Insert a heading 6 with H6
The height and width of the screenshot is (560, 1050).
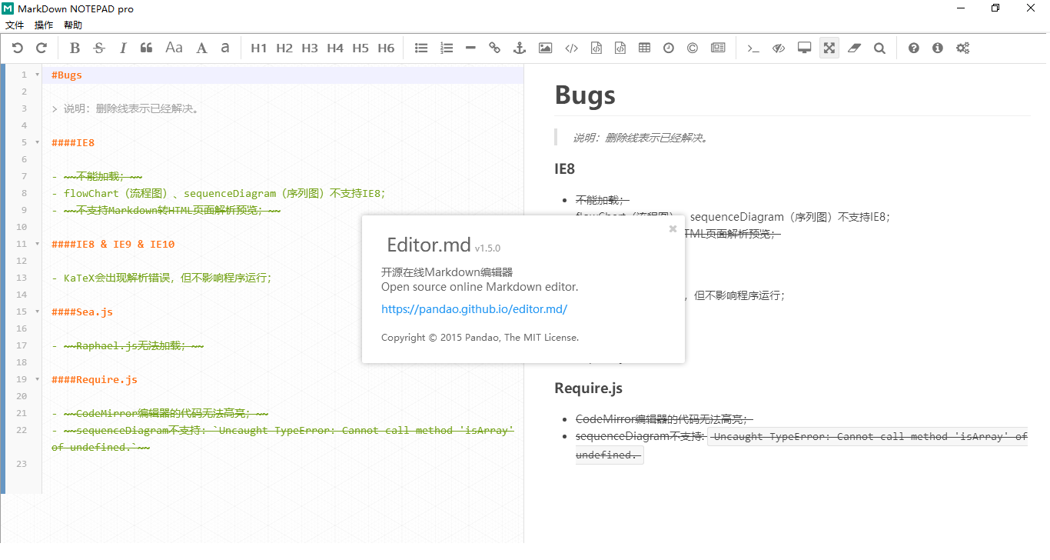pyautogui.click(x=386, y=48)
